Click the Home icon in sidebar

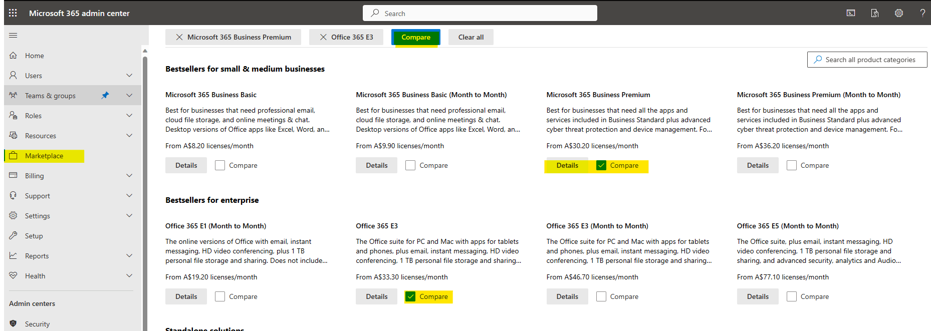13,55
